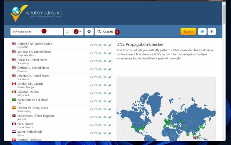Click the 'DNS Propagation Checker' heading
The height and width of the screenshot is (145, 231).
click(140, 44)
